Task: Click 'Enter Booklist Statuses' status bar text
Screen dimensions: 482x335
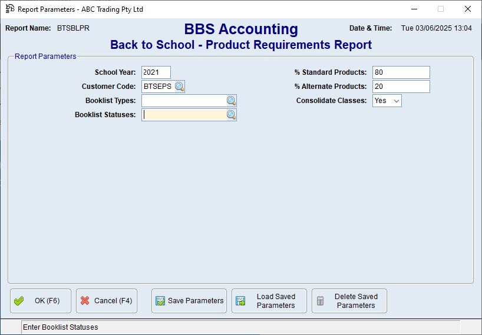Action: coord(61,327)
